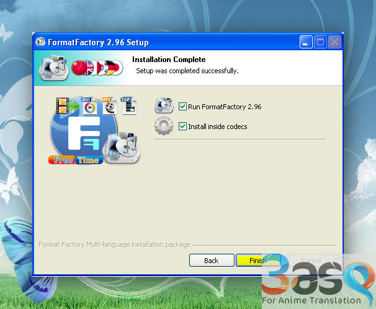Screen dimensions: 376x309
Task: Click the Free Time badge
Action: coord(76,160)
